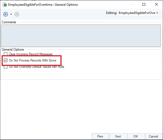Click the grayed forward arrow icon
Screen dimensions: 163x140
(x=17, y=14)
